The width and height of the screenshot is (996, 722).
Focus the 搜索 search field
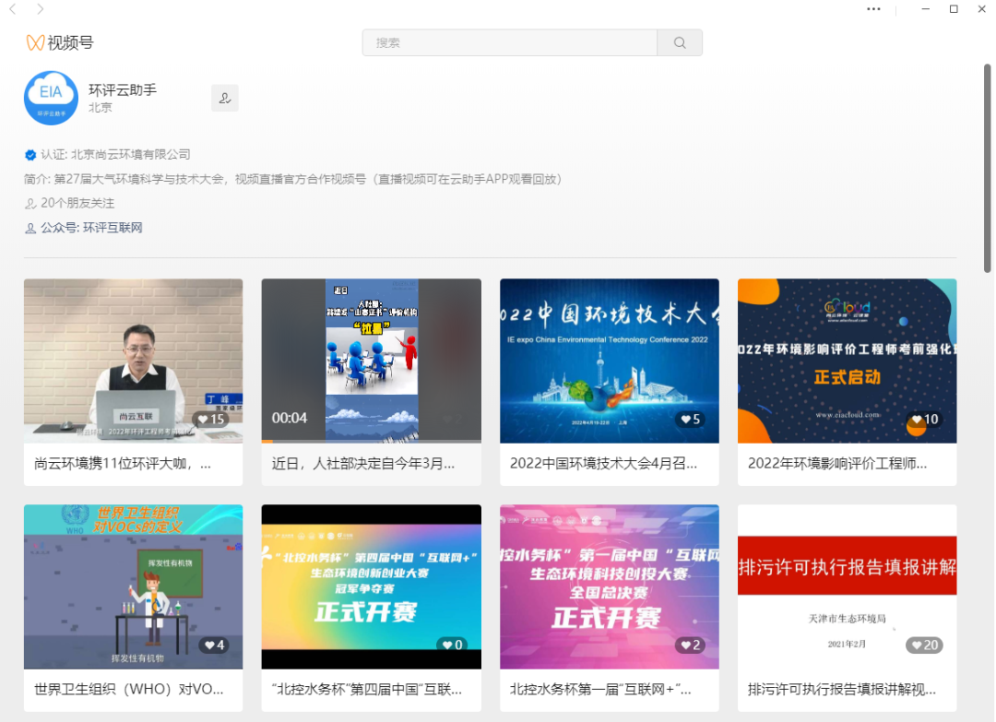(x=509, y=42)
